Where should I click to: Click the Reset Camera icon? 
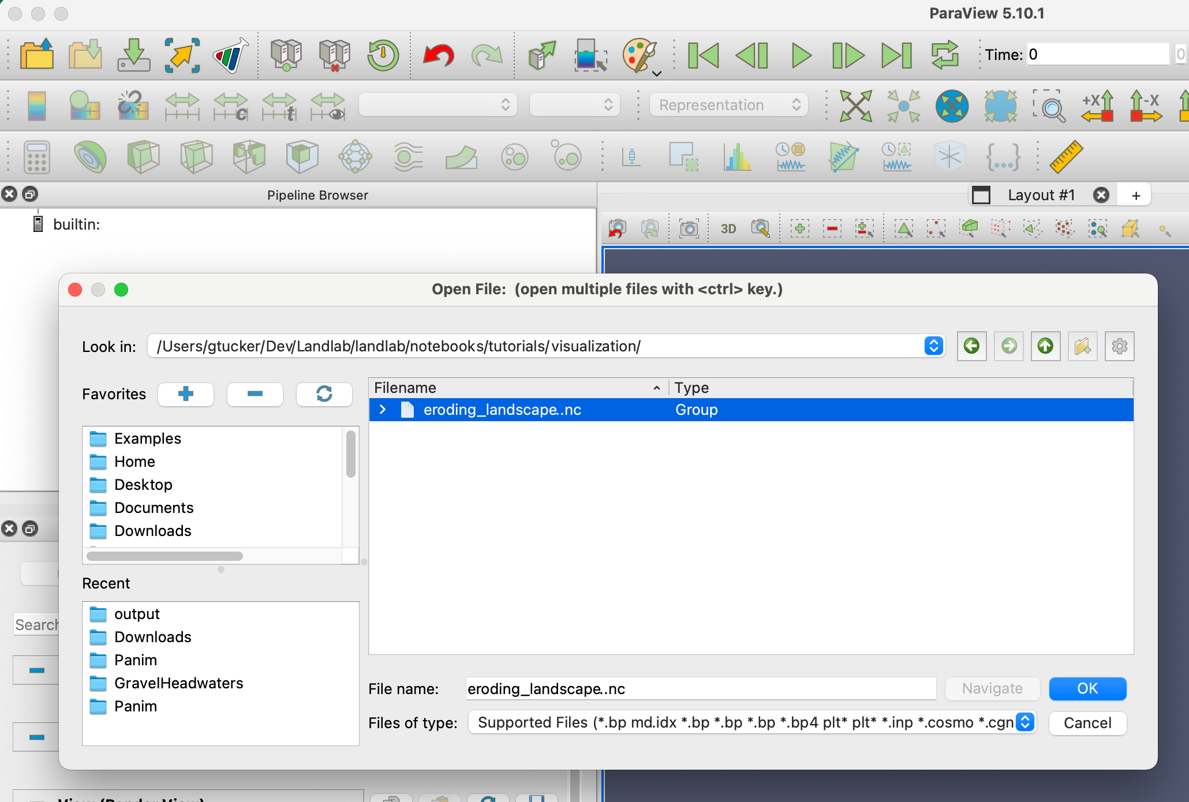855,106
